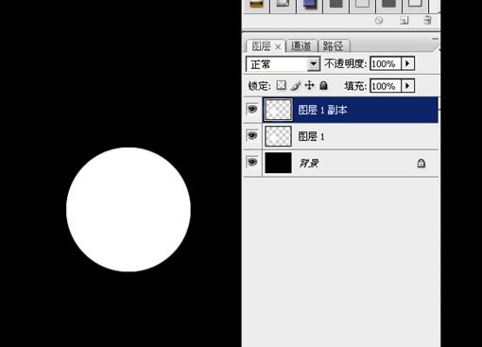Hide the 图层 1 副本 layer
The height and width of the screenshot is (347, 482).
252,109
